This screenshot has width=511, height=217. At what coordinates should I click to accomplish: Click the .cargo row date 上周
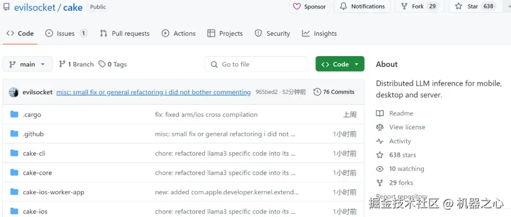(x=350, y=115)
